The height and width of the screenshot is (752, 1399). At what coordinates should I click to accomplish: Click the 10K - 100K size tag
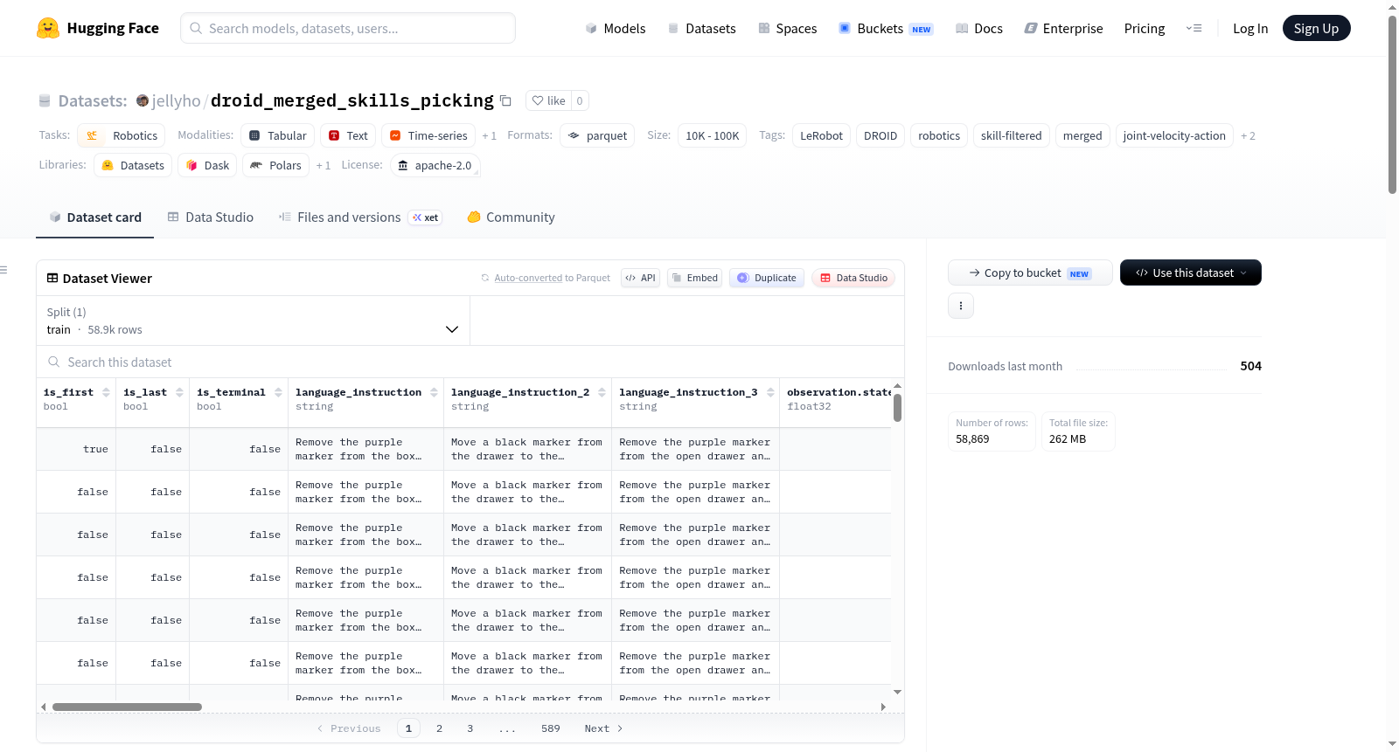tap(712, 135)
